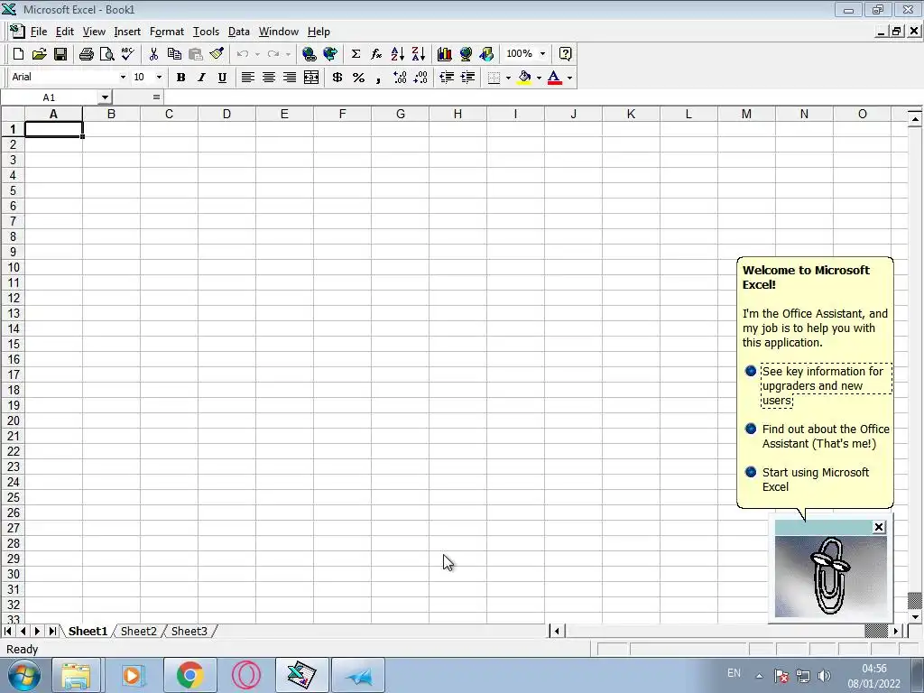Decrease cell indent

447,78
